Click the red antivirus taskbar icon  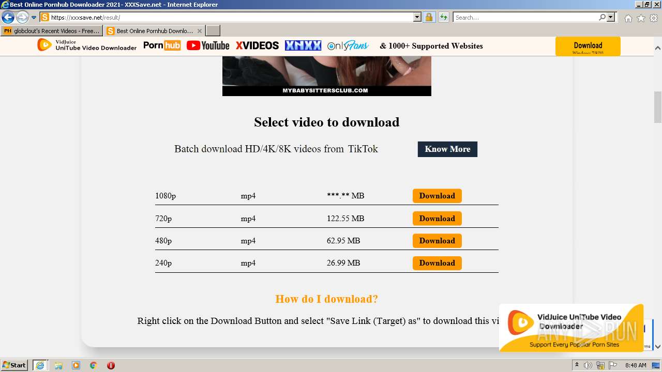click(111, 365)
